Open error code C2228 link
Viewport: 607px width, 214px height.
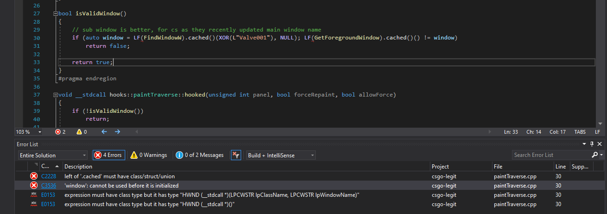[48, 176]
